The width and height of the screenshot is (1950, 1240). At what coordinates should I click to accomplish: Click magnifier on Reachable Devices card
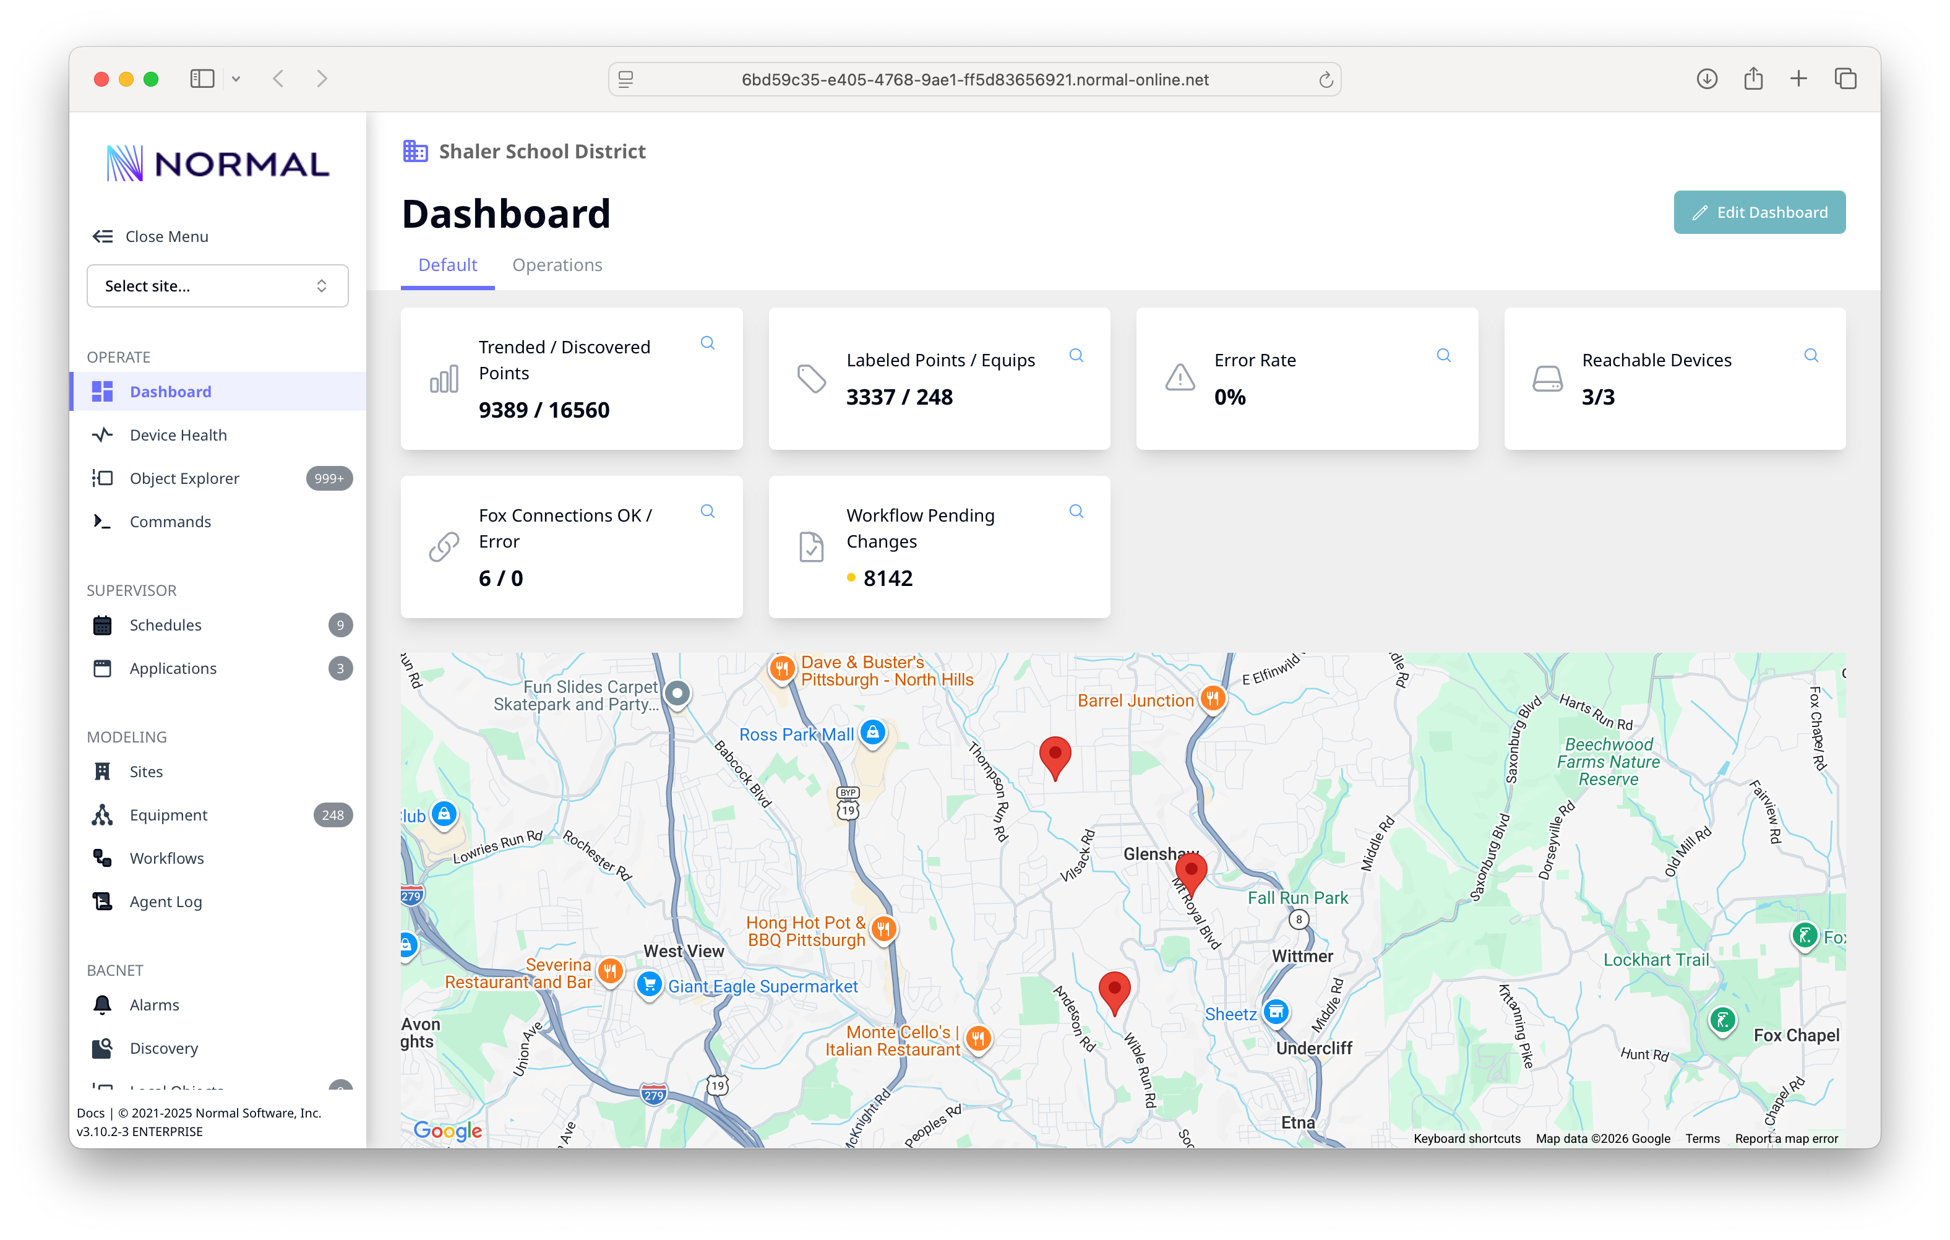pyautogui.click(x=1811, y=356)
